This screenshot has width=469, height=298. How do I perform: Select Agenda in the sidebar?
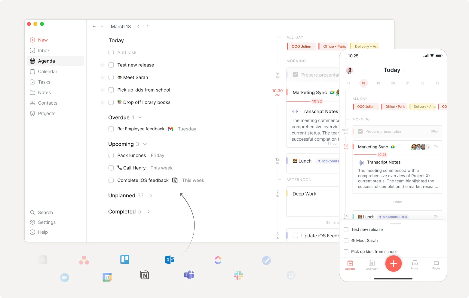[55, 61]
